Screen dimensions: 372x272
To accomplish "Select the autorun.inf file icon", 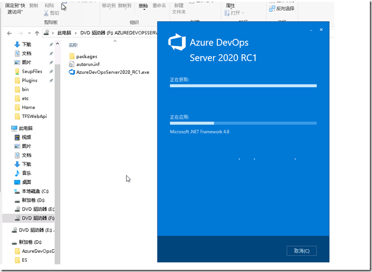I will pos(72,64).
